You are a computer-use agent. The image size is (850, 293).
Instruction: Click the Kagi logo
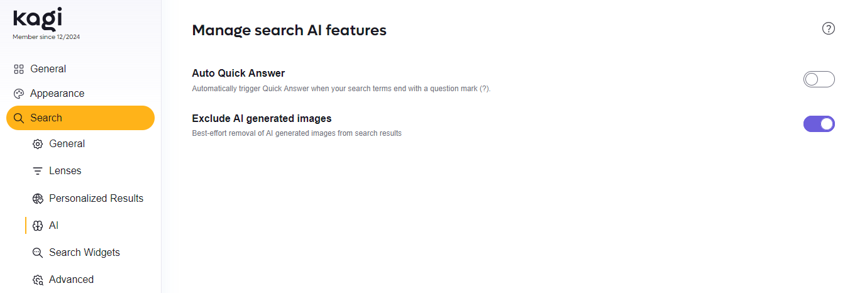(x=38, y=19)
